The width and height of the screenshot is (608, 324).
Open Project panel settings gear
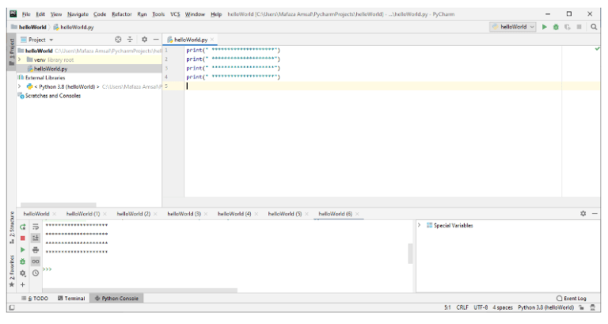click(x=142, y=39)
